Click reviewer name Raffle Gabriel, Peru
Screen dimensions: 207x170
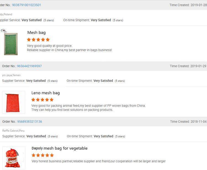pos(13,131)
